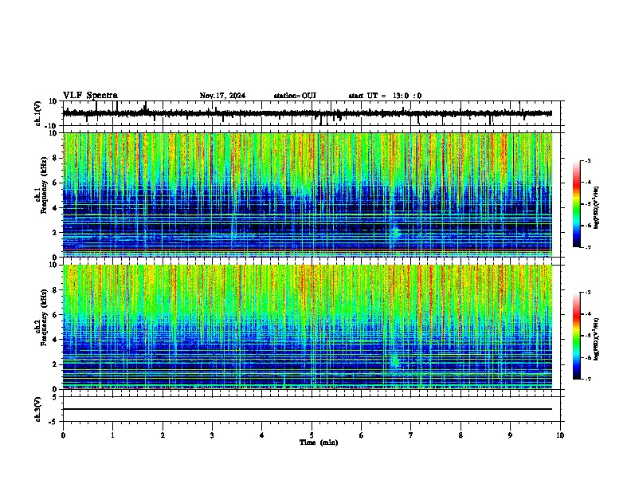Click the ch.2 color bar log(PSD) label
Image resolution: width=631 pixels, height=488 pixels.
tap(596, 339)
